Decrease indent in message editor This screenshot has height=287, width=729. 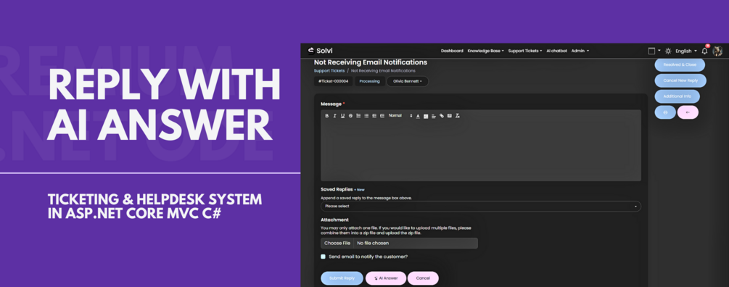click(374, 116)
